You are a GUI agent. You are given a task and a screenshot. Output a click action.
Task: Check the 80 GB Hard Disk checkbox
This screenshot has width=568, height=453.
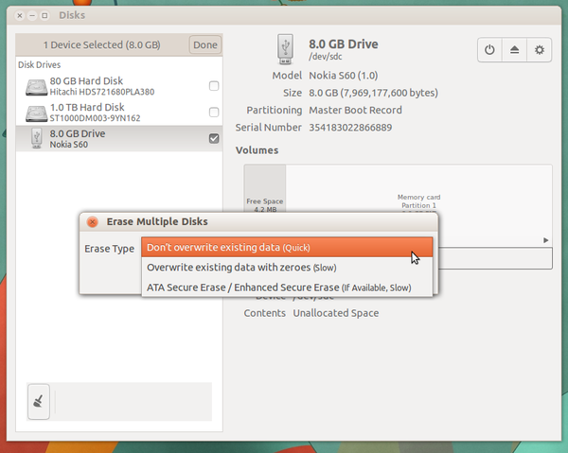coord(214,87)
